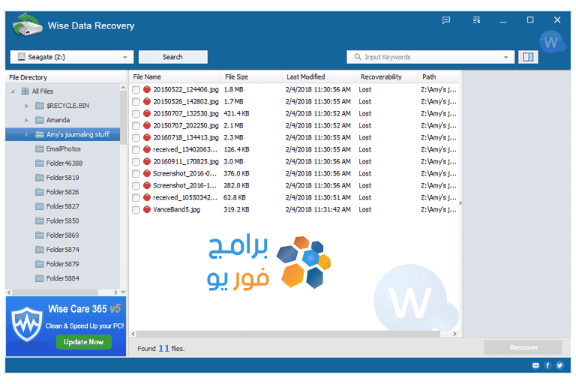Select the Folder5827 tree item
The width and height of the screenshot is (576, 384).
[x=62, y=206]
